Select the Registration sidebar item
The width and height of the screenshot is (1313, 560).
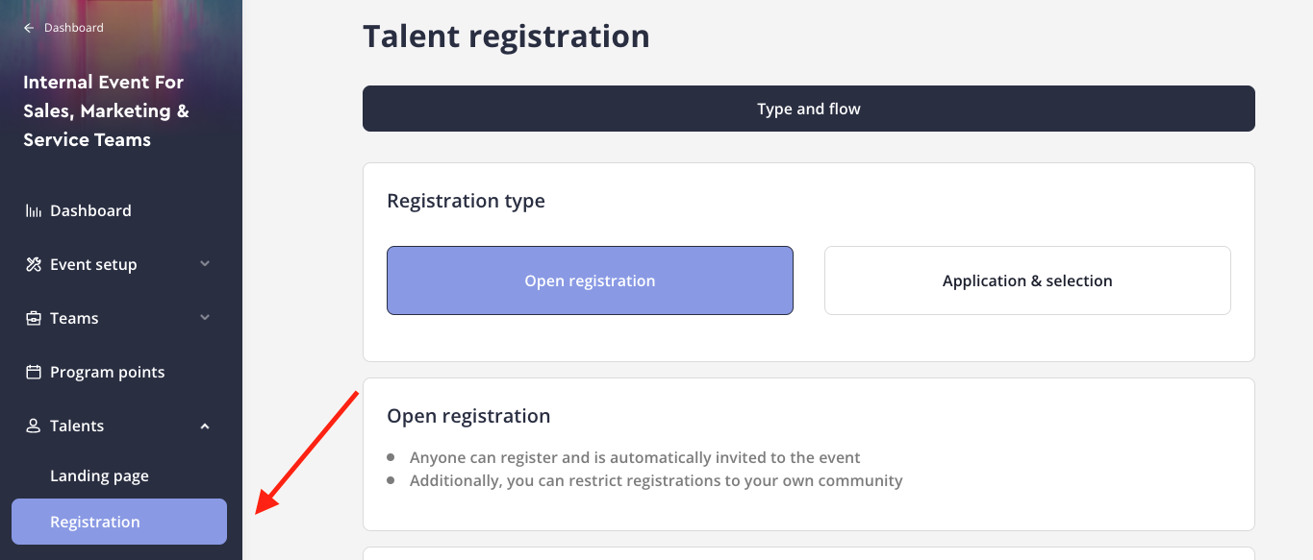pos(119,522)
